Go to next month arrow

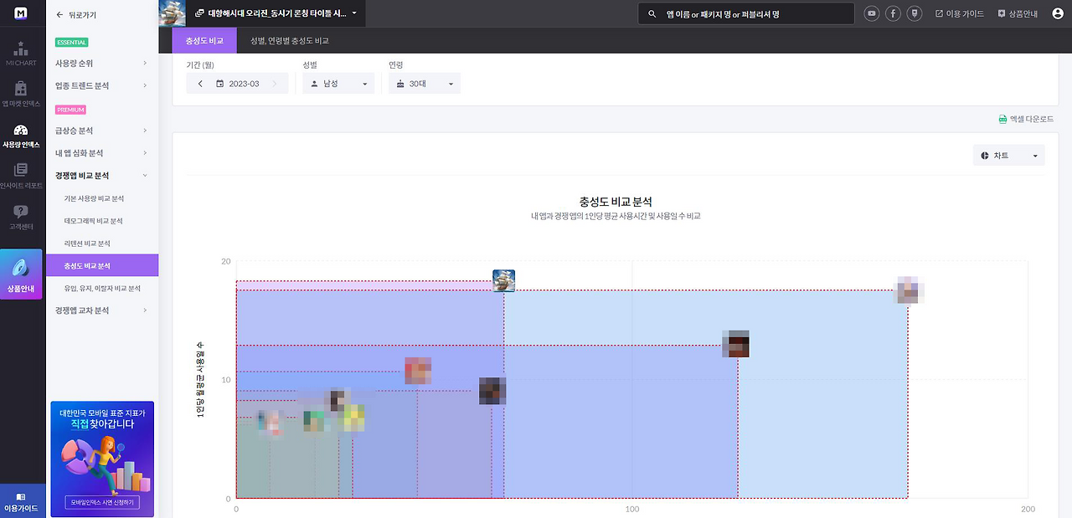coord(274,84)
